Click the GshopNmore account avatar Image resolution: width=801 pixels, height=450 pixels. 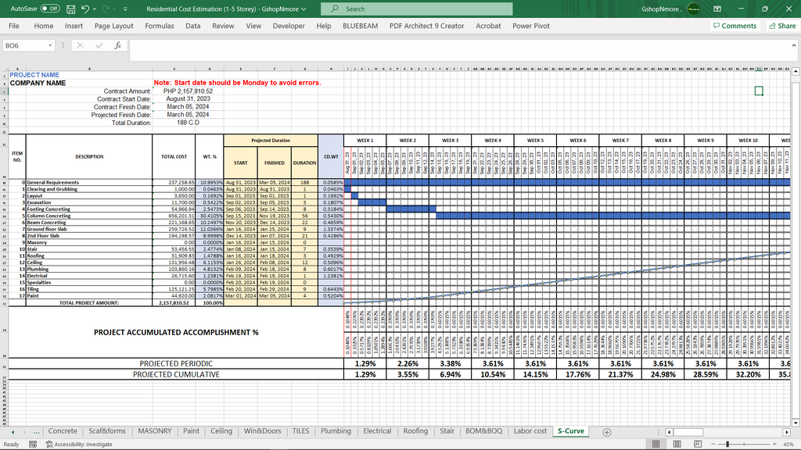(x=693, y=9)
